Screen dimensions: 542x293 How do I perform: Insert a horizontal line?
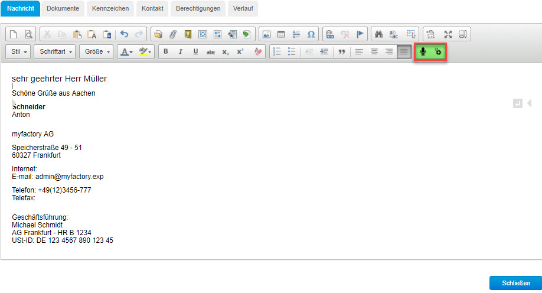[x=296, y=34]
